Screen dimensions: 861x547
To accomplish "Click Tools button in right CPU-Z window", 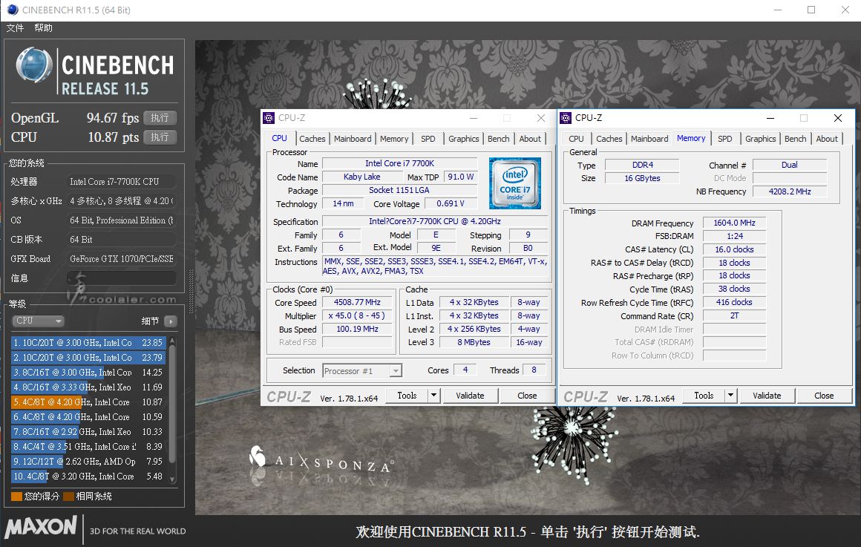I will pos(704,396).
